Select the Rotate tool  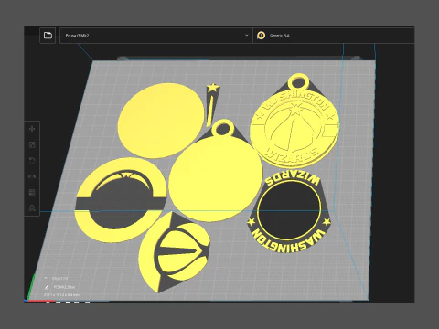pos(32,161)
